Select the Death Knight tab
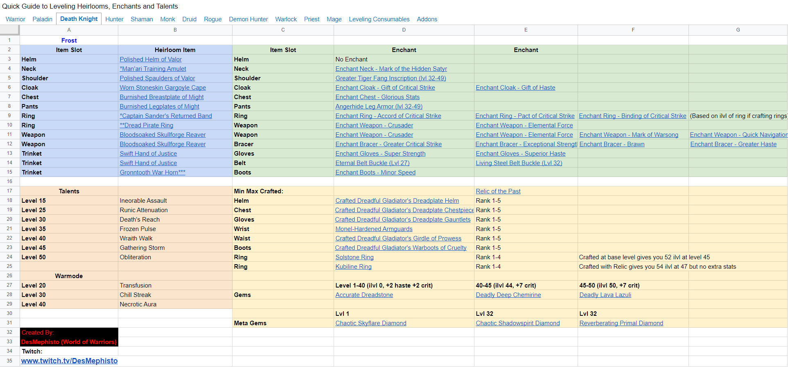 click(79, 19)
